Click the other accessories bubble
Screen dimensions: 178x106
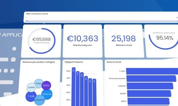click(47, 94)
